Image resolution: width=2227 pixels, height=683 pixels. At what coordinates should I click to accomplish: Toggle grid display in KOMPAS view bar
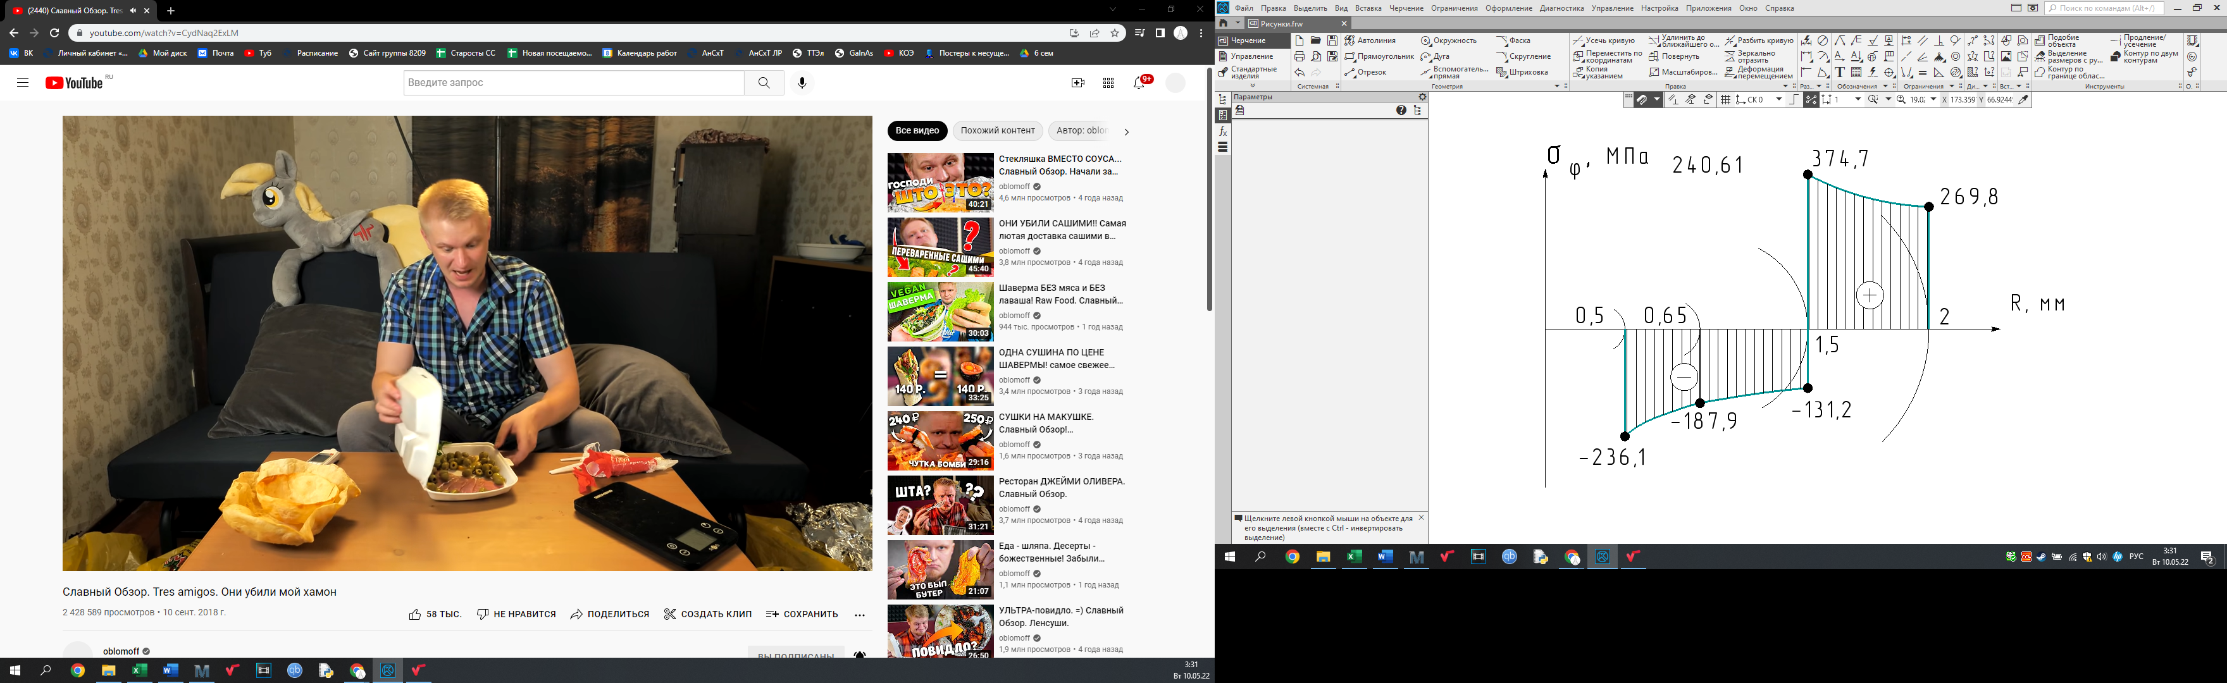[1725, 101]
